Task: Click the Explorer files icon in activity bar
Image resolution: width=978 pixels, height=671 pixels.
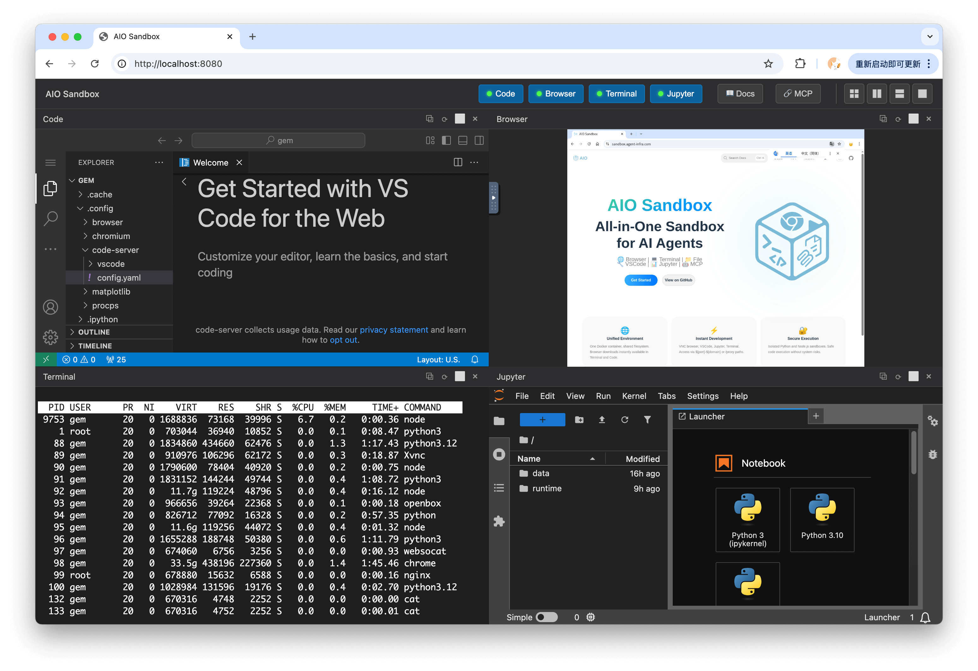Action: pos(51,188)
